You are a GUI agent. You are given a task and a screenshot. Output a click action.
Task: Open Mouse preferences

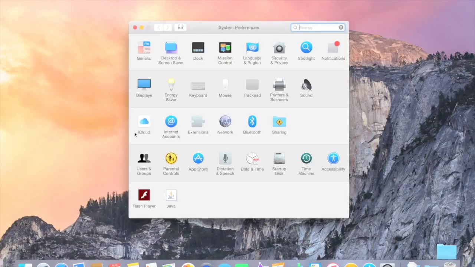[x=225, y=88]
